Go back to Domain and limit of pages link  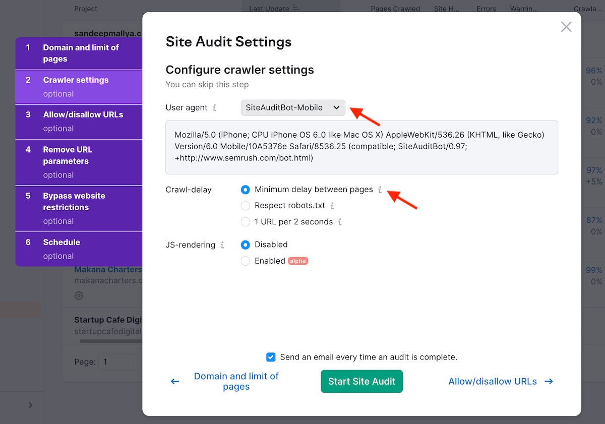[x=236, y=382]
